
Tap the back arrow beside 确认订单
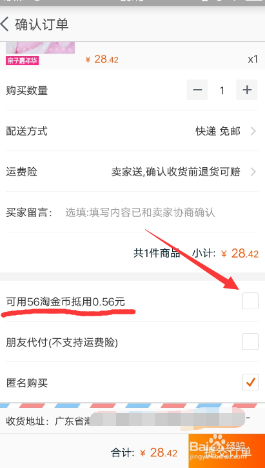click(5, 24)
